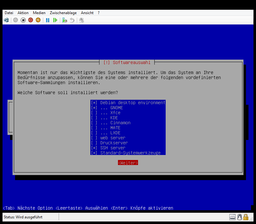Pause the virtual machine

pos(48,20)
